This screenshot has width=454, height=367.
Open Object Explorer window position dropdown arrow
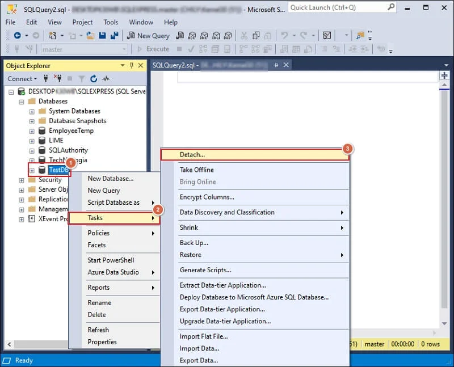coord(123,65)
